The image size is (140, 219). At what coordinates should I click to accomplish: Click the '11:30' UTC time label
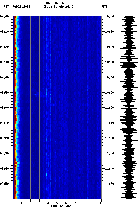110,153
